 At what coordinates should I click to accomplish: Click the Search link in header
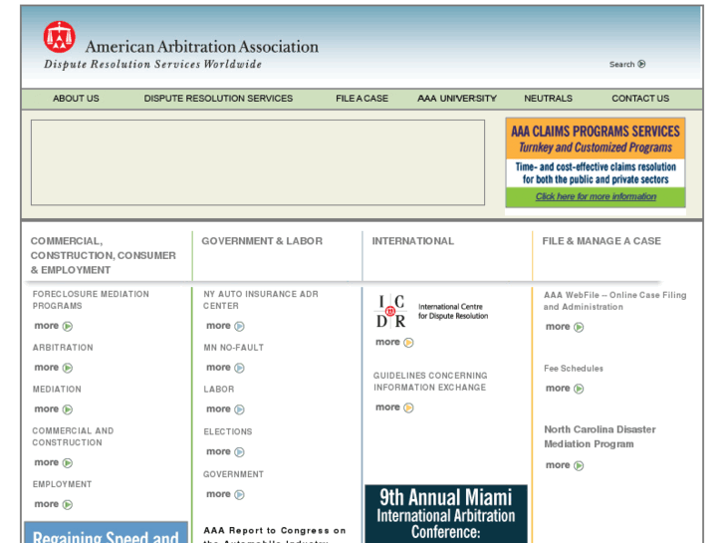pyautogui.click(x=622, y=64)
